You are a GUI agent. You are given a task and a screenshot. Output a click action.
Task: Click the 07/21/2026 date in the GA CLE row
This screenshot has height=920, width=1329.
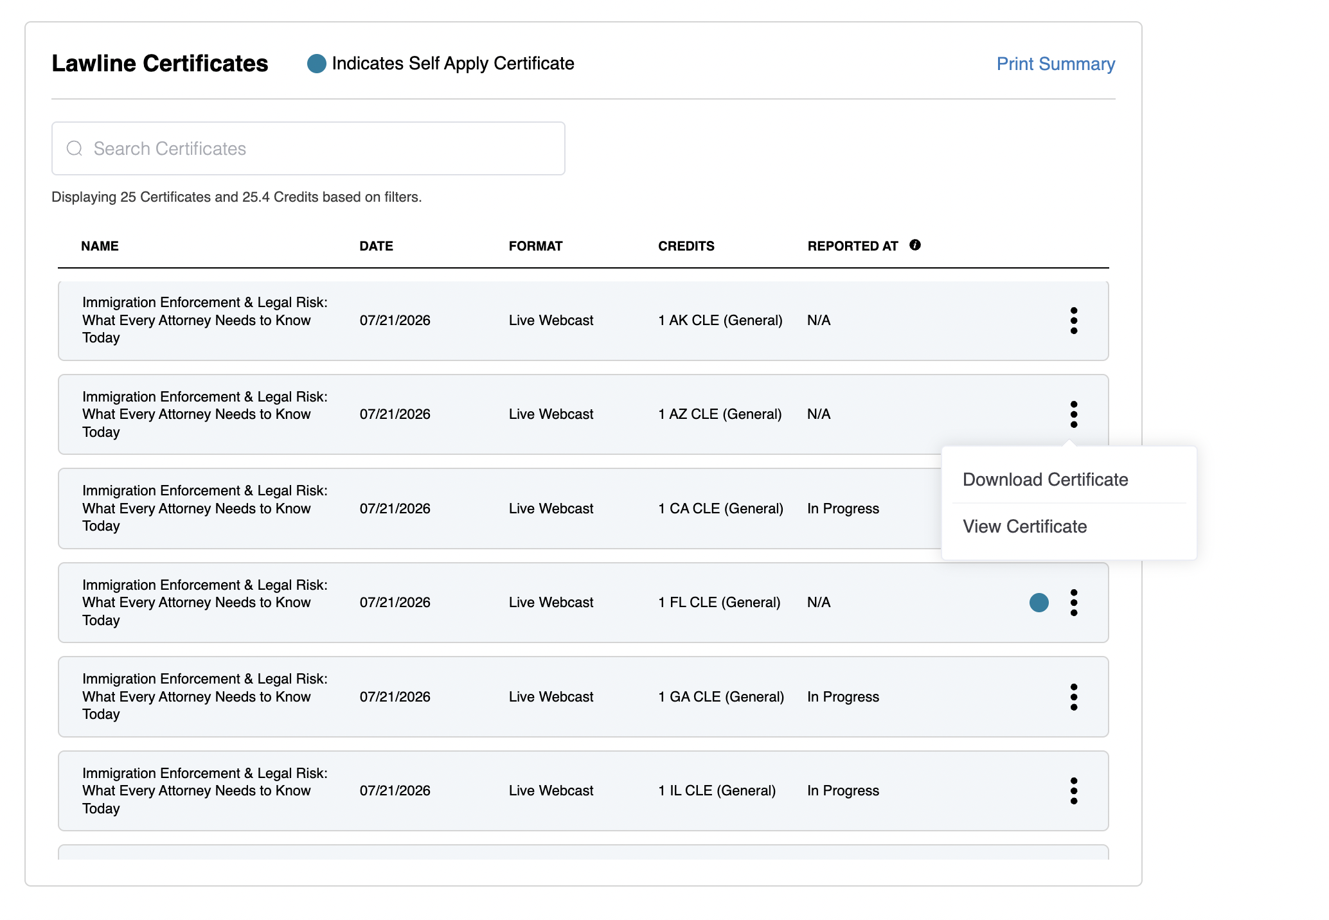(x=395, y=697)
